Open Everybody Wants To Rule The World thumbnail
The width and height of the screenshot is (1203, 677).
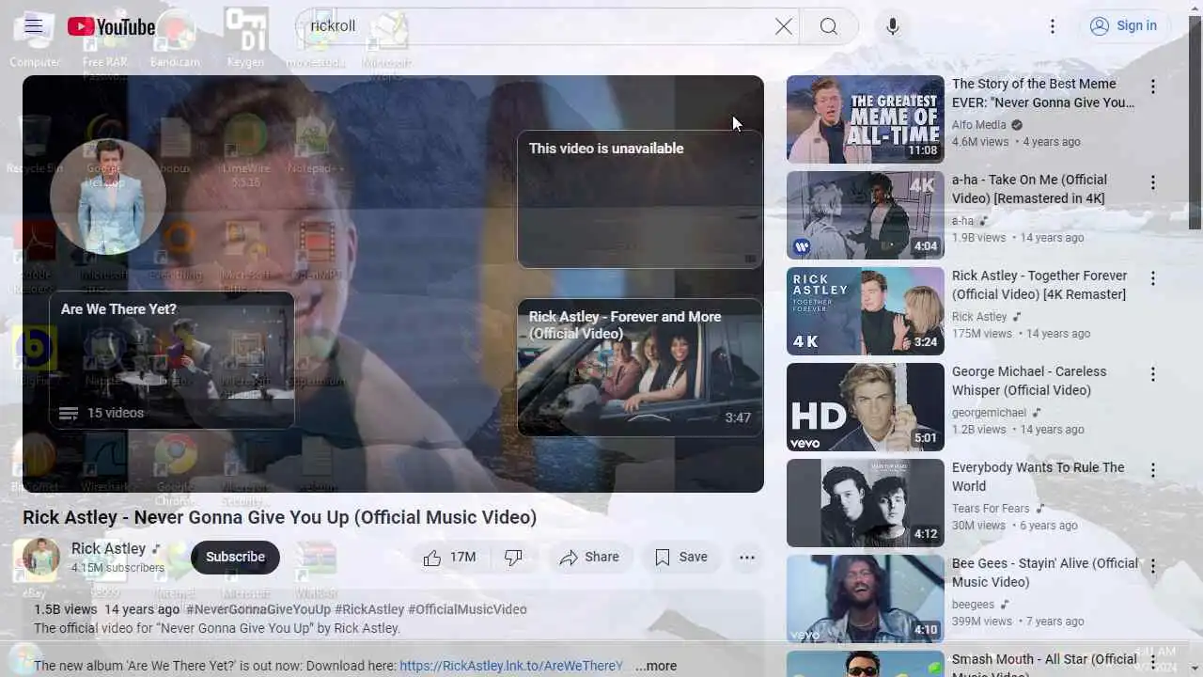pyautogui.click(x=866, y=503)
